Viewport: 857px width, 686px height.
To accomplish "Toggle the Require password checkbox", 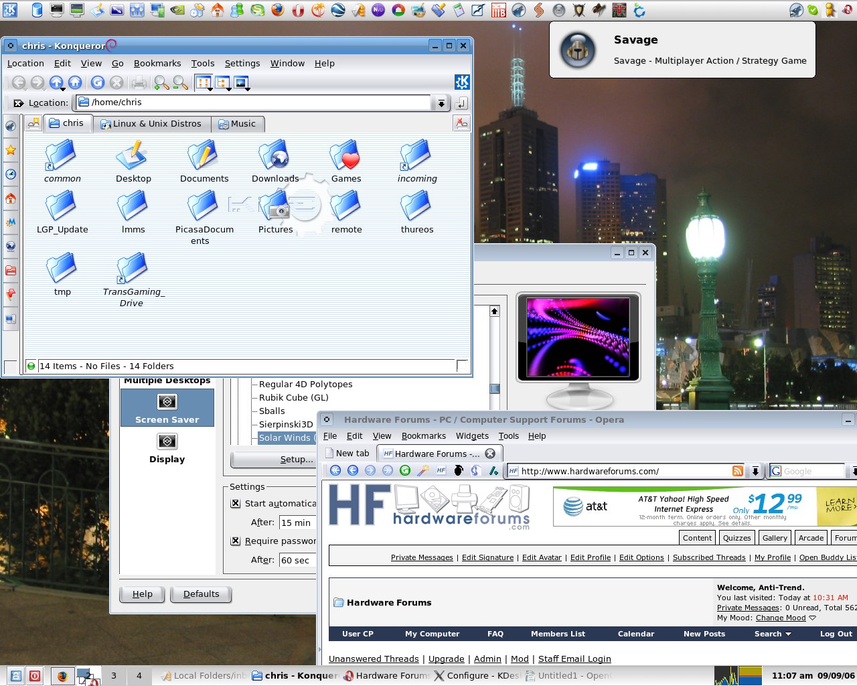I will 236,541.
